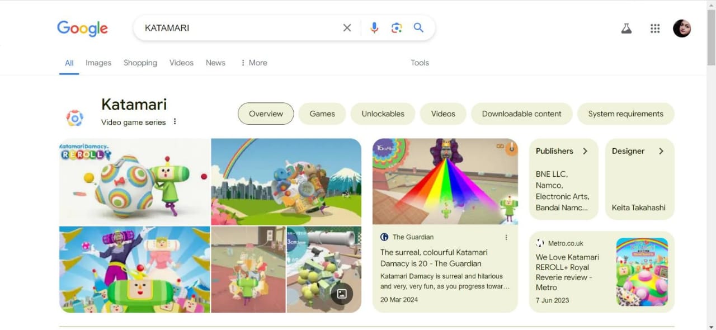Click the magnifying glass to search

coord(418,27)
